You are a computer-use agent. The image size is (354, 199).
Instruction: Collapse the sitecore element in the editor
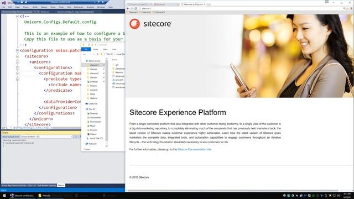(x=18, y=56)
